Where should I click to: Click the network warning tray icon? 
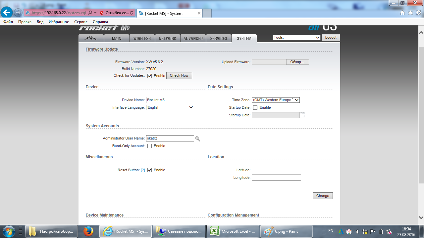(365, 231)
